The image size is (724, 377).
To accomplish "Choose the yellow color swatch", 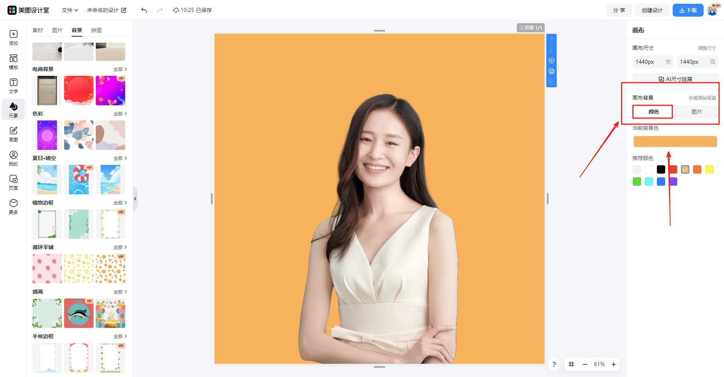I will click(x=709, y=169).
